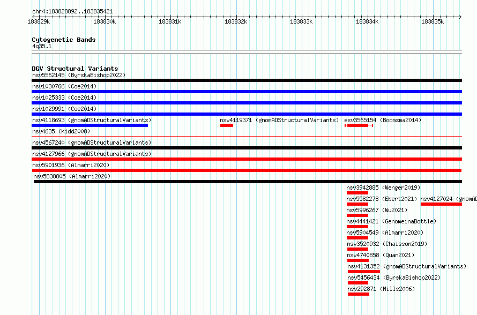Open nsv4131352 gnomAD variant label
This screenshot has height=315, width=477.
[x=407, y=266]
